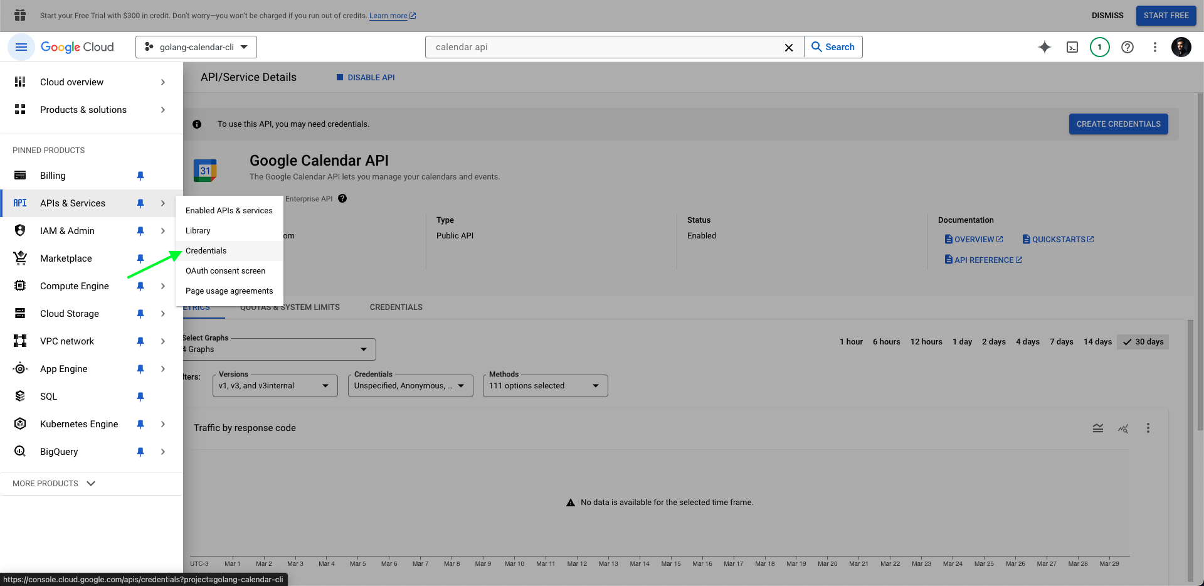Select OAuth consent screen menu item
The height and width of the screenshot is (586, 1204).
(x=230, y=271)
